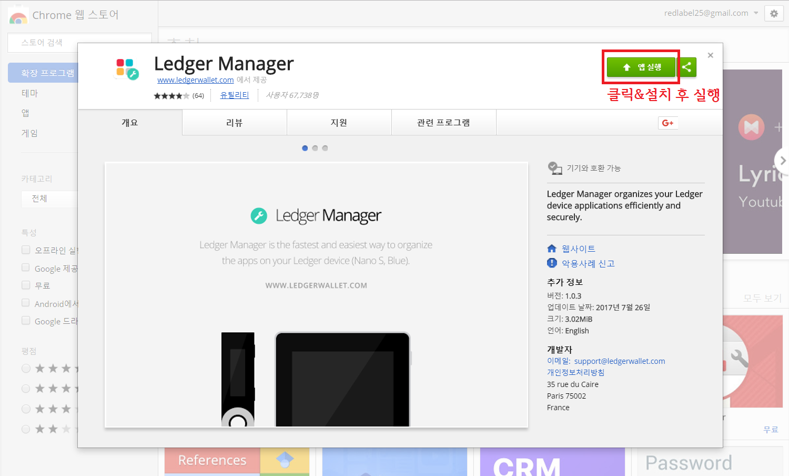
Task: Click the wrench app tile on the right
Action: (753, 361)
